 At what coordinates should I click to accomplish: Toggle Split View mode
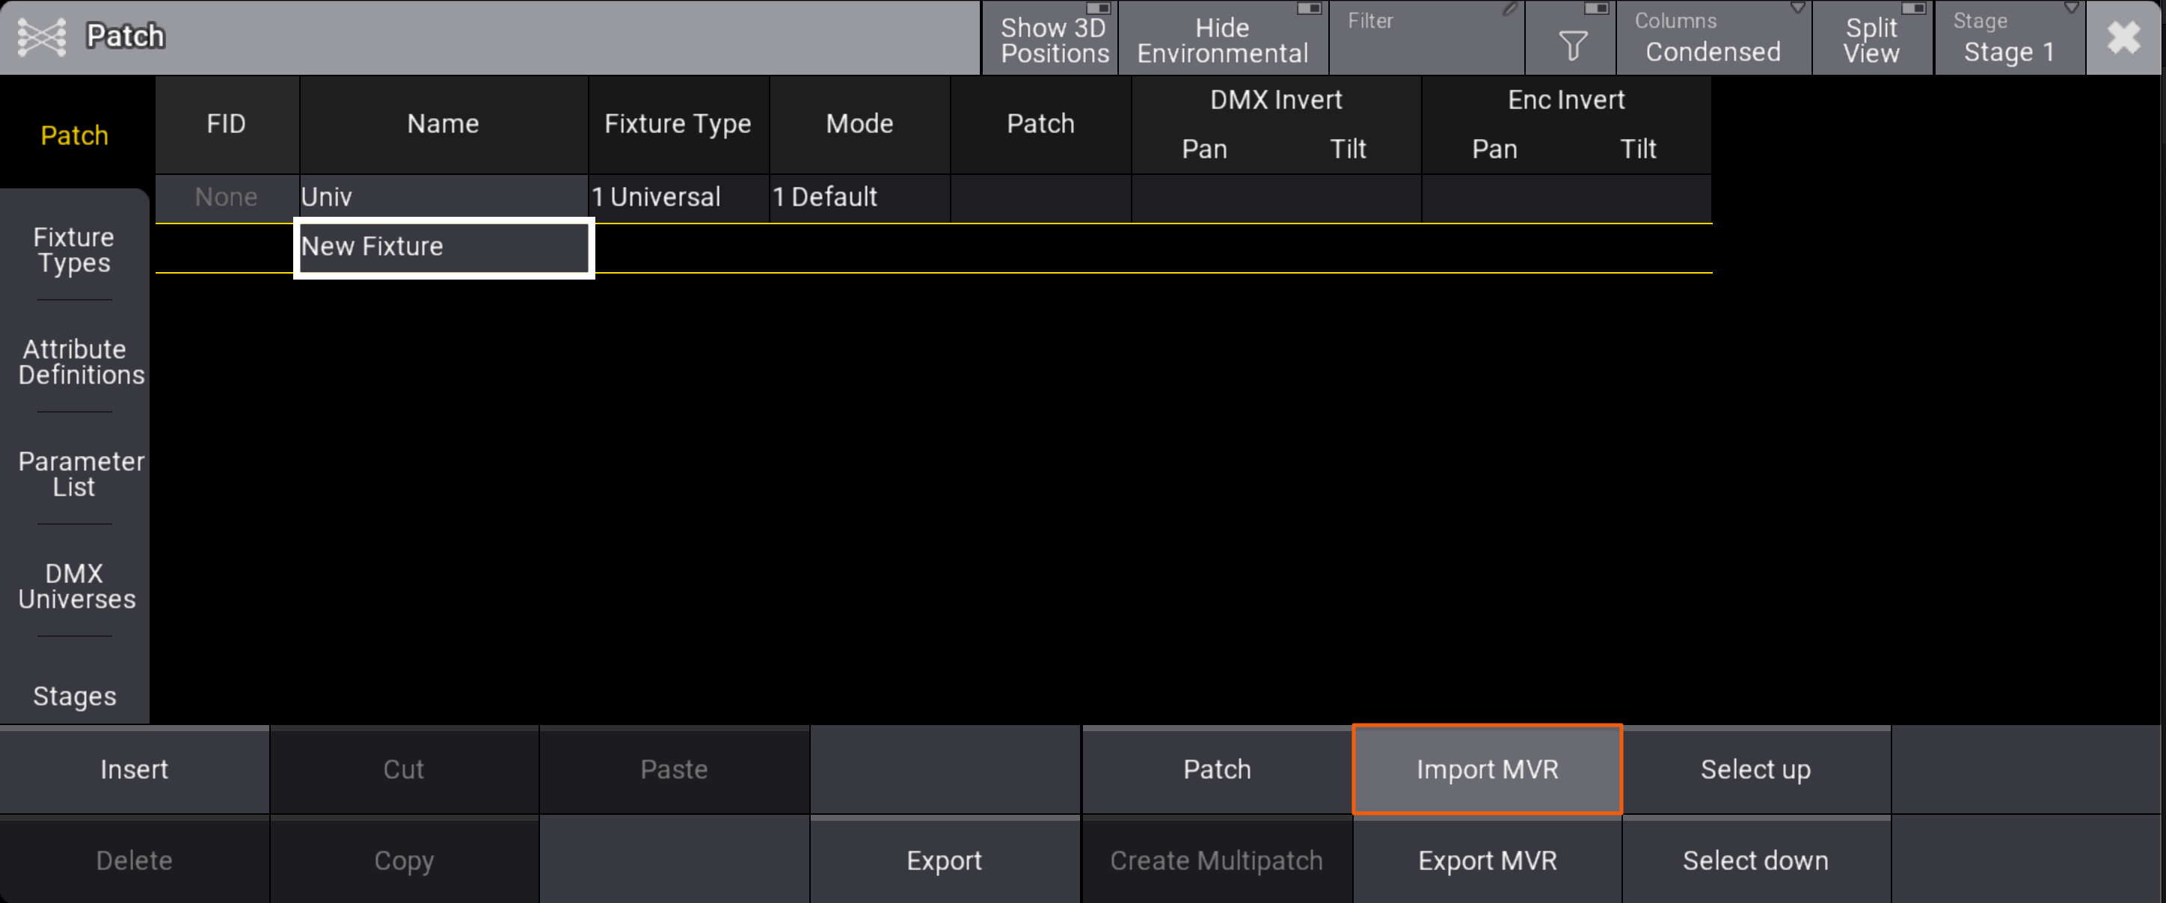pyautogui.click(x=1872, y=39)
